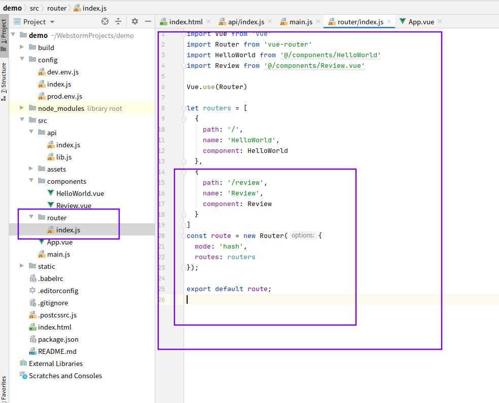The width and height of the screenshot is (499, 403).
Task: Select index.js in the config folder
Action: [59, 84]
